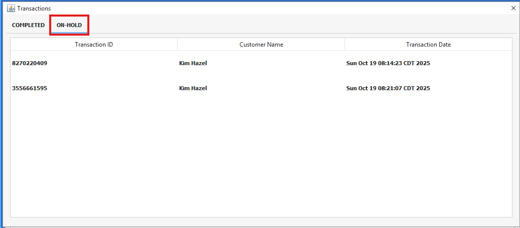Close the Transactions window
Viewport: 520px width, 228px height.
(x=513, y=8)
